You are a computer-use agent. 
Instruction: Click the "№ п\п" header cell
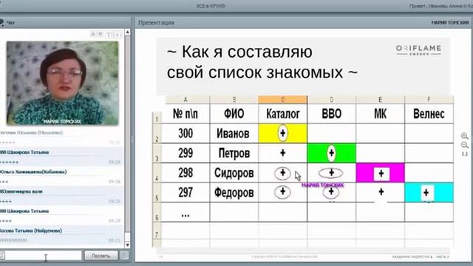pyautogui.click(x=186, y=114)
